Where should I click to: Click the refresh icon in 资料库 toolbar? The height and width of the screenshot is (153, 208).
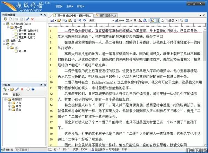(28, 89)
